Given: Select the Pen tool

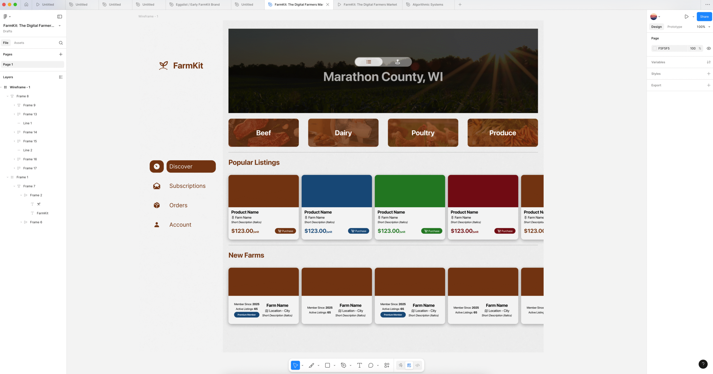Looking at the screenshot, I should [x=343, y=365].
